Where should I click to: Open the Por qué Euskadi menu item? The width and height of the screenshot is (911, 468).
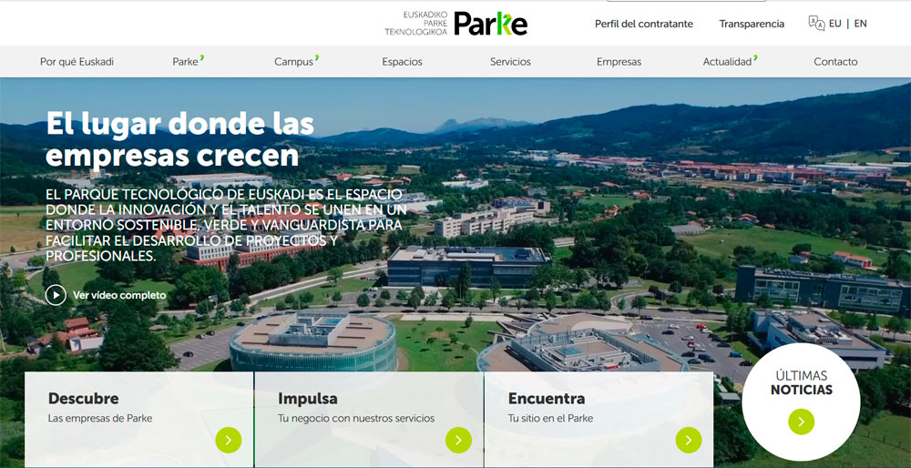click(77, 62)
